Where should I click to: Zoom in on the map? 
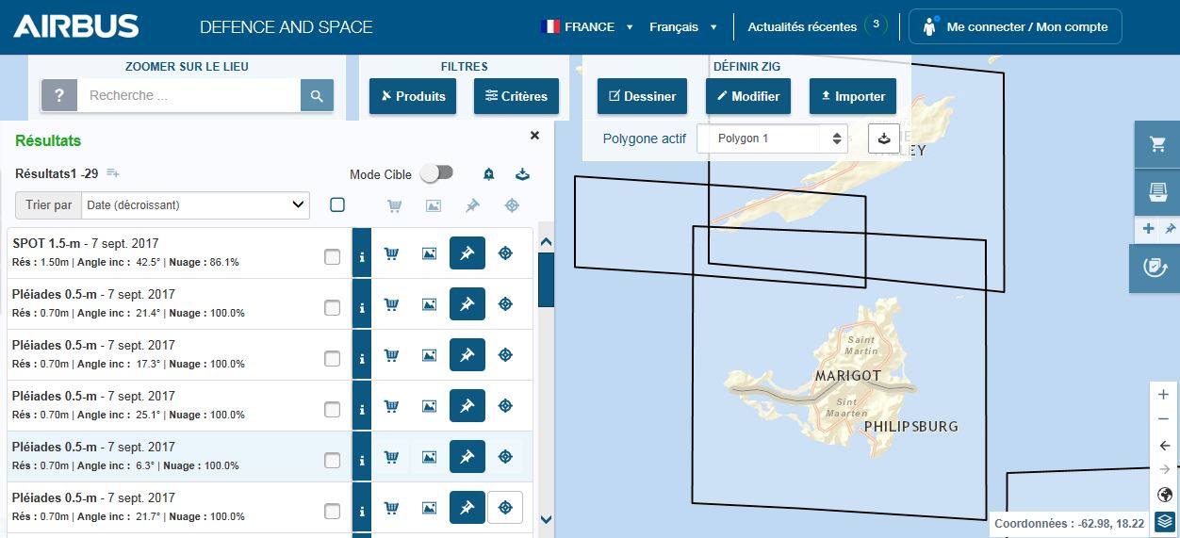(x=1163, y=395)
